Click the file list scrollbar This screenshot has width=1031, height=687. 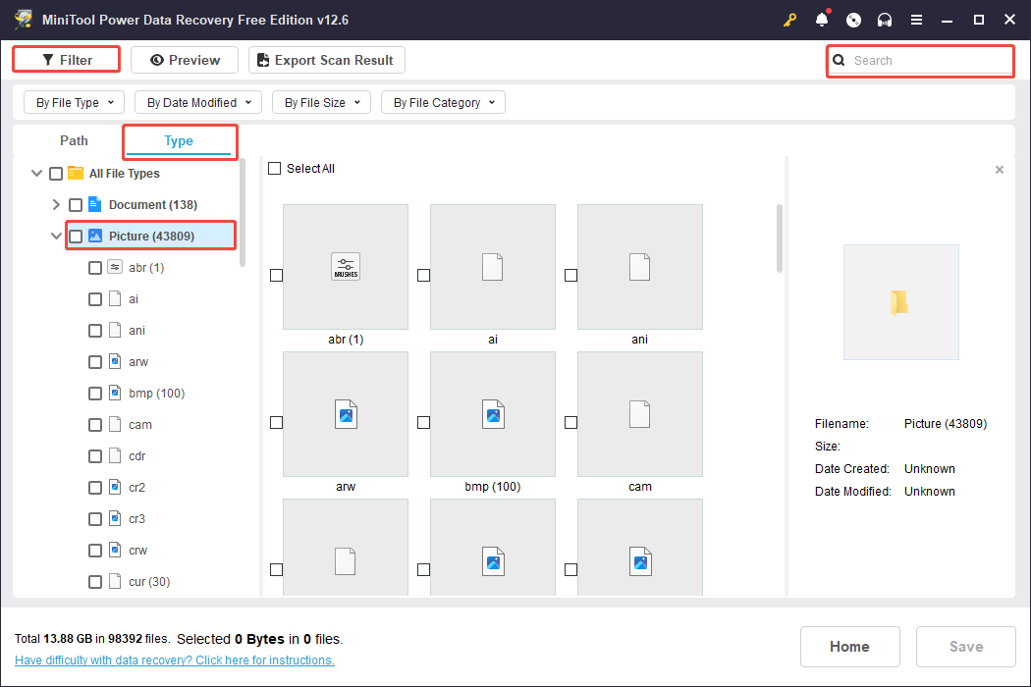click(777, 236)
